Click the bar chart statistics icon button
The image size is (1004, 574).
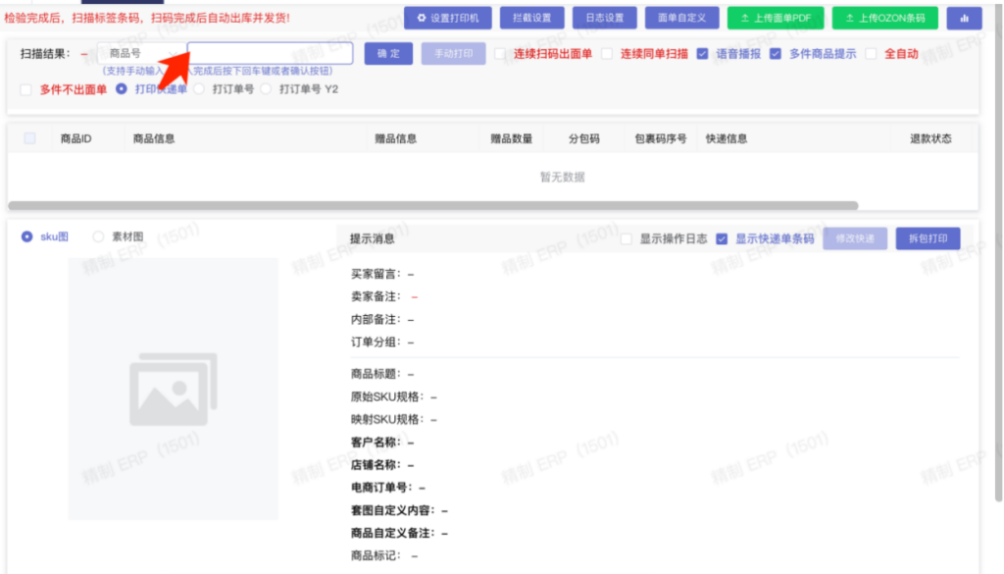click(x=964, y=18)
